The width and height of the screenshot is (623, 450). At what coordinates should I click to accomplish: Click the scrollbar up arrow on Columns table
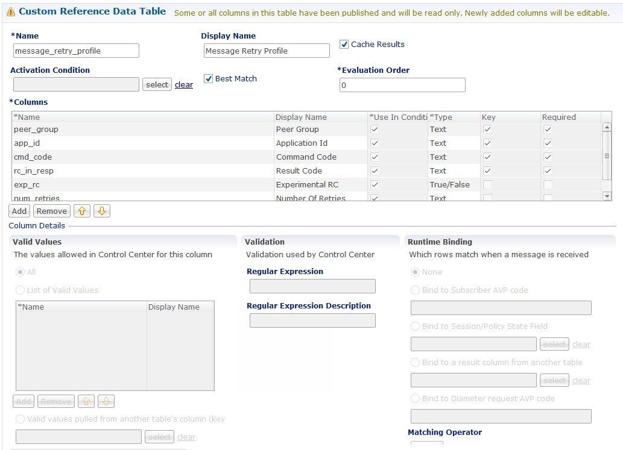click(607, 126)
